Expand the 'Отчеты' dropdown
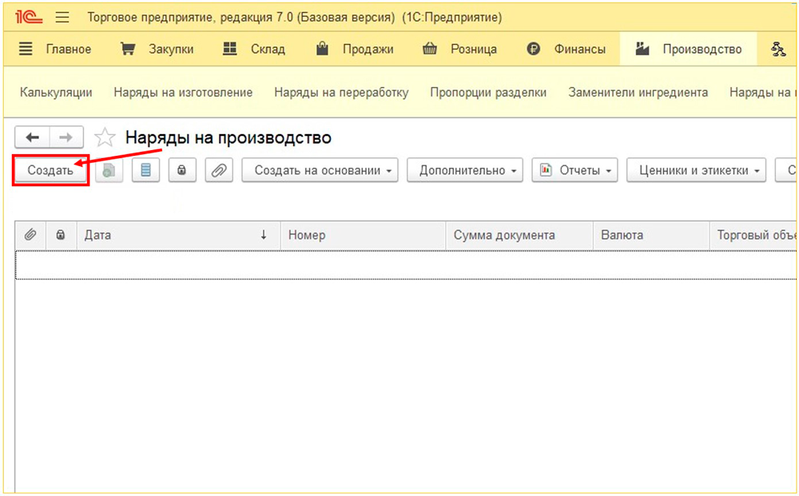Viewport: 799px width, 496px height. pos(574,170)
